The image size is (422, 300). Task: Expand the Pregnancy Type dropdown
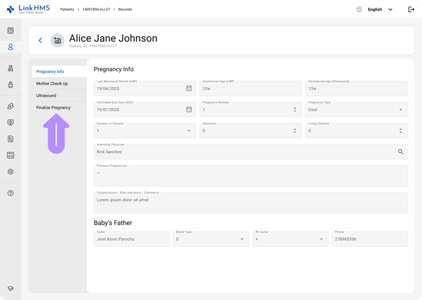click(x=401, y=110)
